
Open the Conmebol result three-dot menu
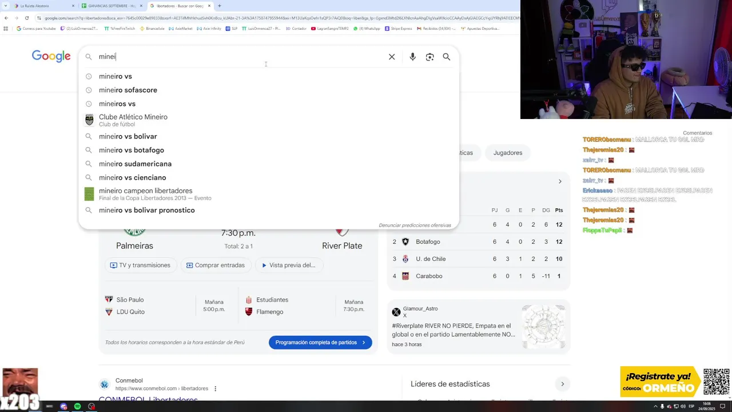click(x=216, y=389)
